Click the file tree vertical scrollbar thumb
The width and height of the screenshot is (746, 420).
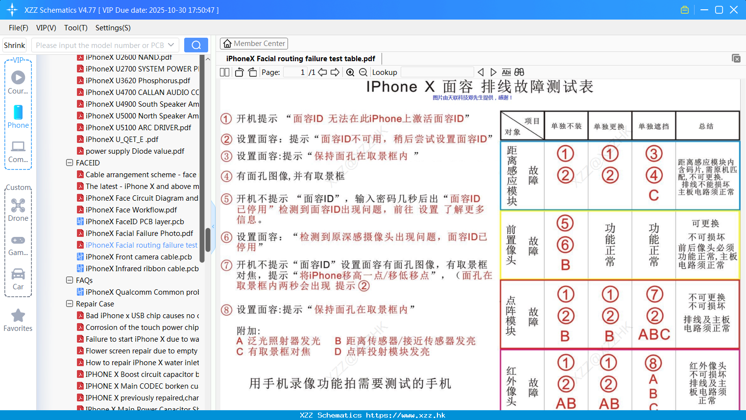(208, 240)
